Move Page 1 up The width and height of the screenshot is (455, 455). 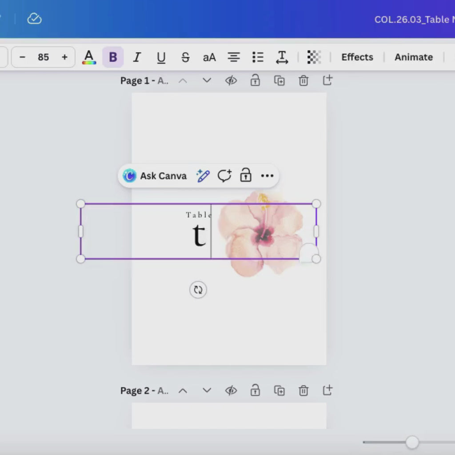tap(183, 81)
